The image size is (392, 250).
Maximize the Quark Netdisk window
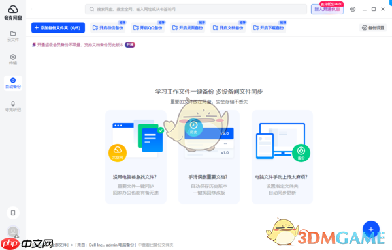[374, 9]
